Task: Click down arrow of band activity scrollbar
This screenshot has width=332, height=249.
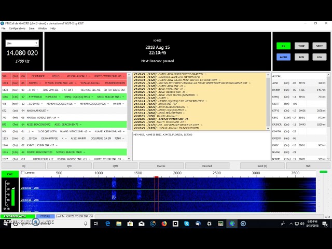Action: (x=129, y=159)
